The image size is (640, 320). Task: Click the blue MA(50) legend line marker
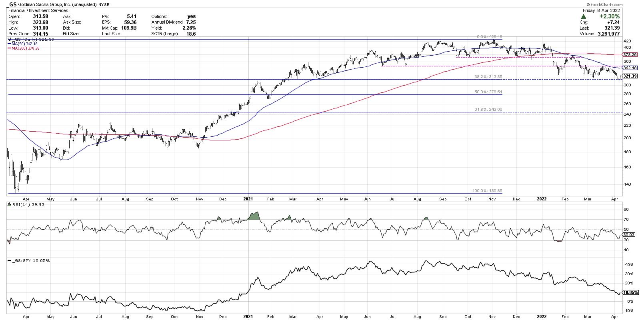point(9,44)
